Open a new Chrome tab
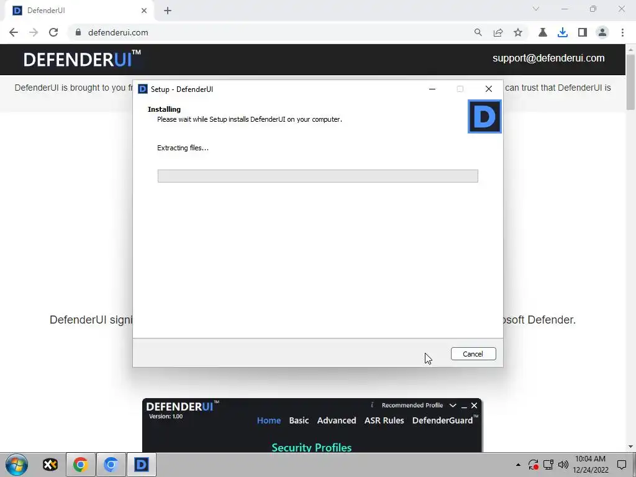This screenshot has height=477, width=636. click(x=168, y=11)
